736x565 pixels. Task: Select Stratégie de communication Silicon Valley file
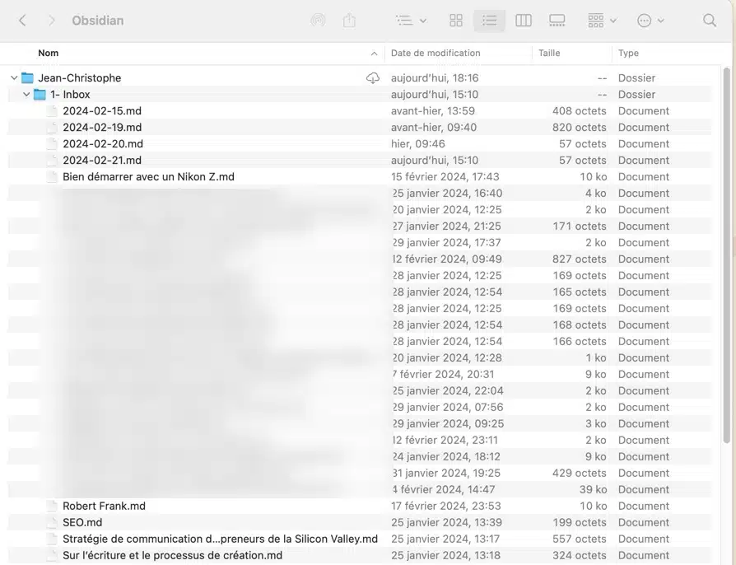click(x=220, y=539)
